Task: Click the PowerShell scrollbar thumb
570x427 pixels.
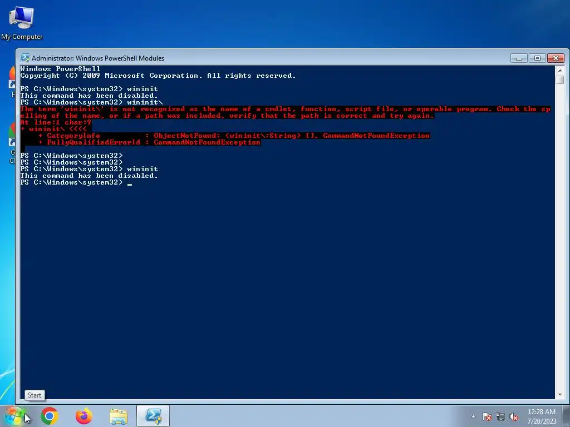Action: point(560,80)
